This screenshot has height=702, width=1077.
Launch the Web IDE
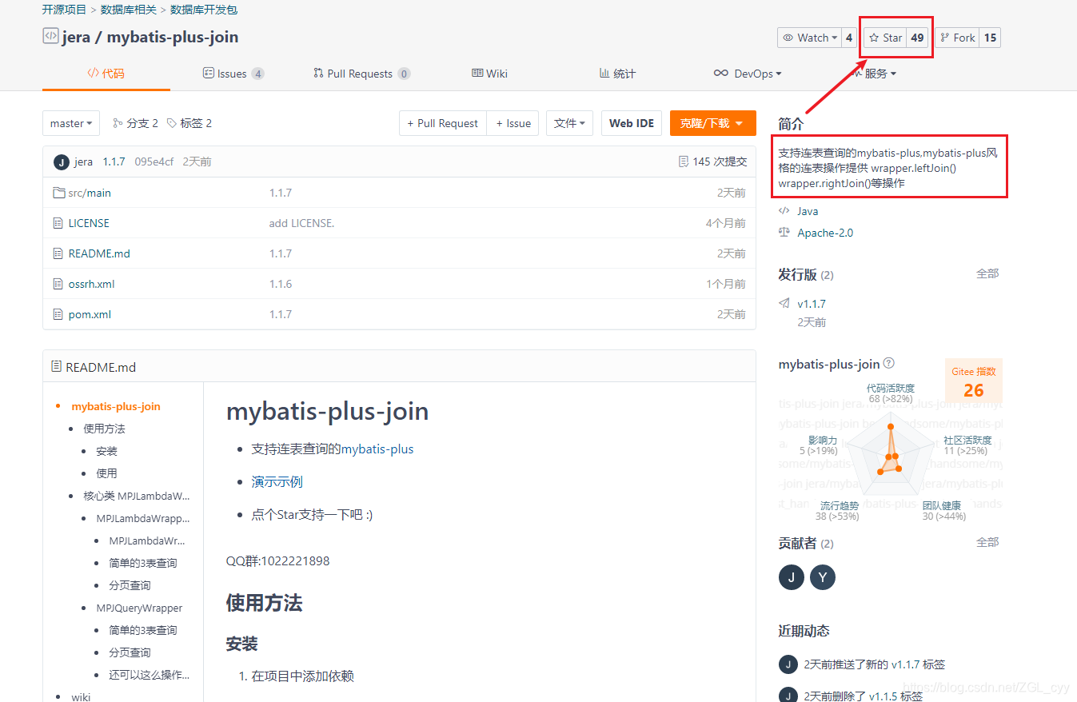[632, 123]
